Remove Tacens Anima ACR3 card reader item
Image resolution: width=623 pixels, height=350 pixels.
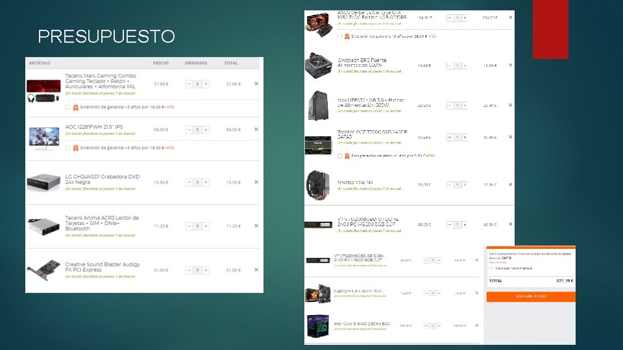click(x=256, y=226)
